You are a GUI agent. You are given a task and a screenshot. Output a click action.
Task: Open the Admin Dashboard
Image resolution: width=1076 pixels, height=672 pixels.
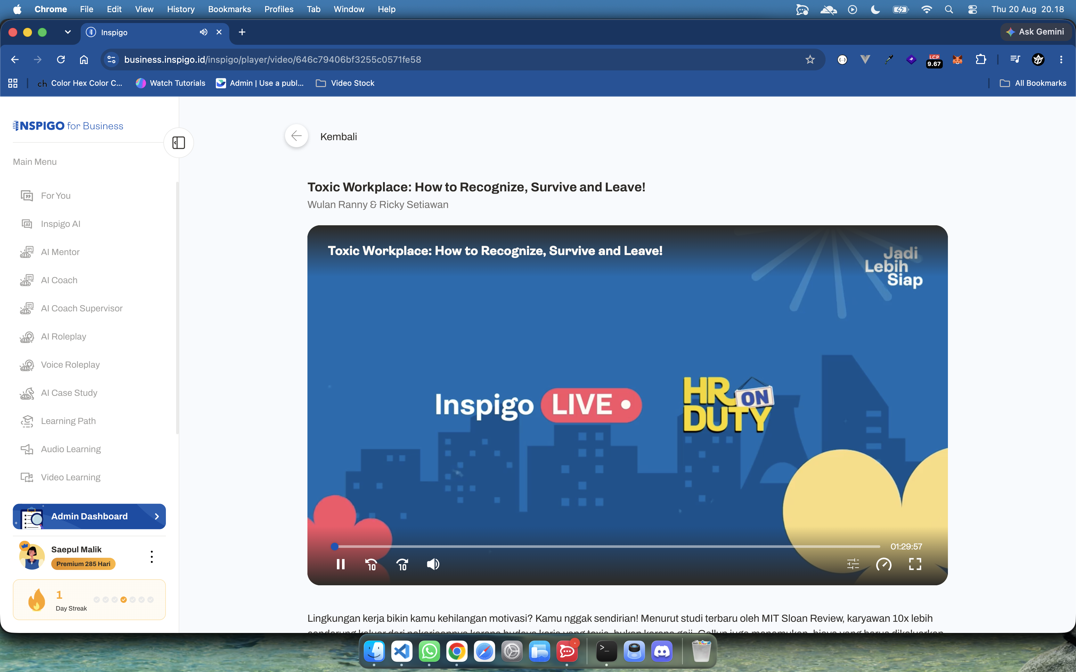pyautogui.click(x=89, y=516)
